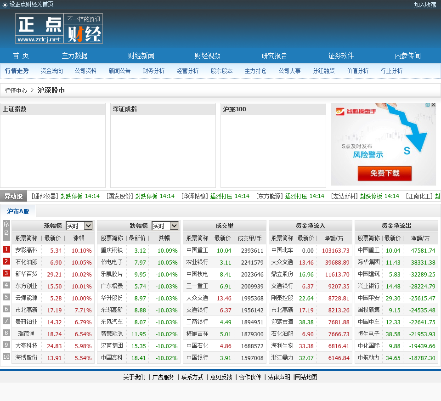The image size is (441, 401).
Task: Click [东方能源] in the 异动股 ticker
Action: point(270,196)
